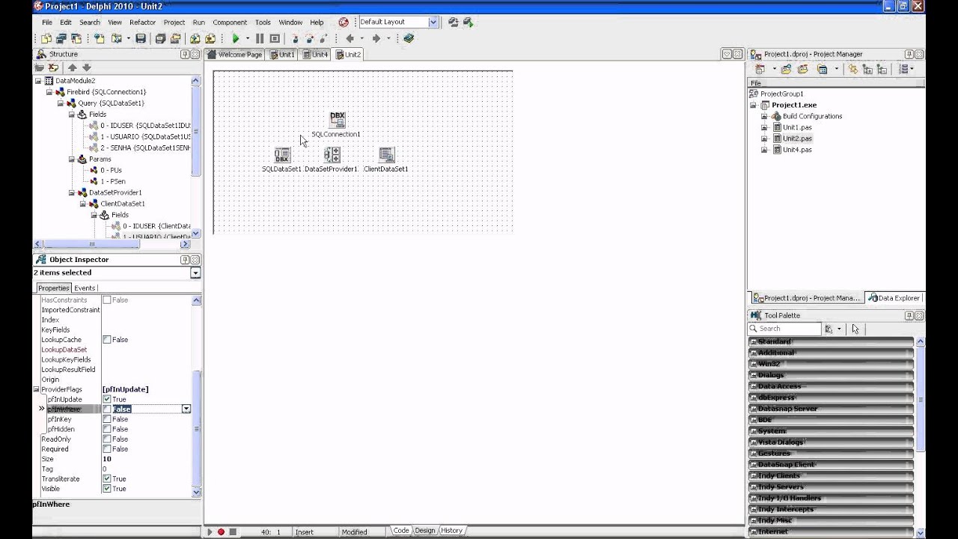Image resolution: width=958 pixels, height=539 pixels.
Task: Uncheck the Visible property checkbox
Action: (x=106, y=489)
